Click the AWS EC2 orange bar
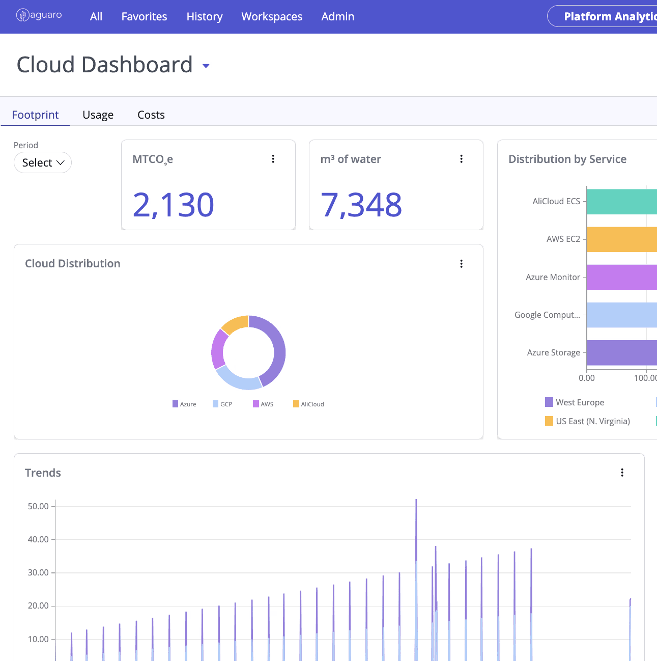This screenshot has height=661, width=657. 622,239
